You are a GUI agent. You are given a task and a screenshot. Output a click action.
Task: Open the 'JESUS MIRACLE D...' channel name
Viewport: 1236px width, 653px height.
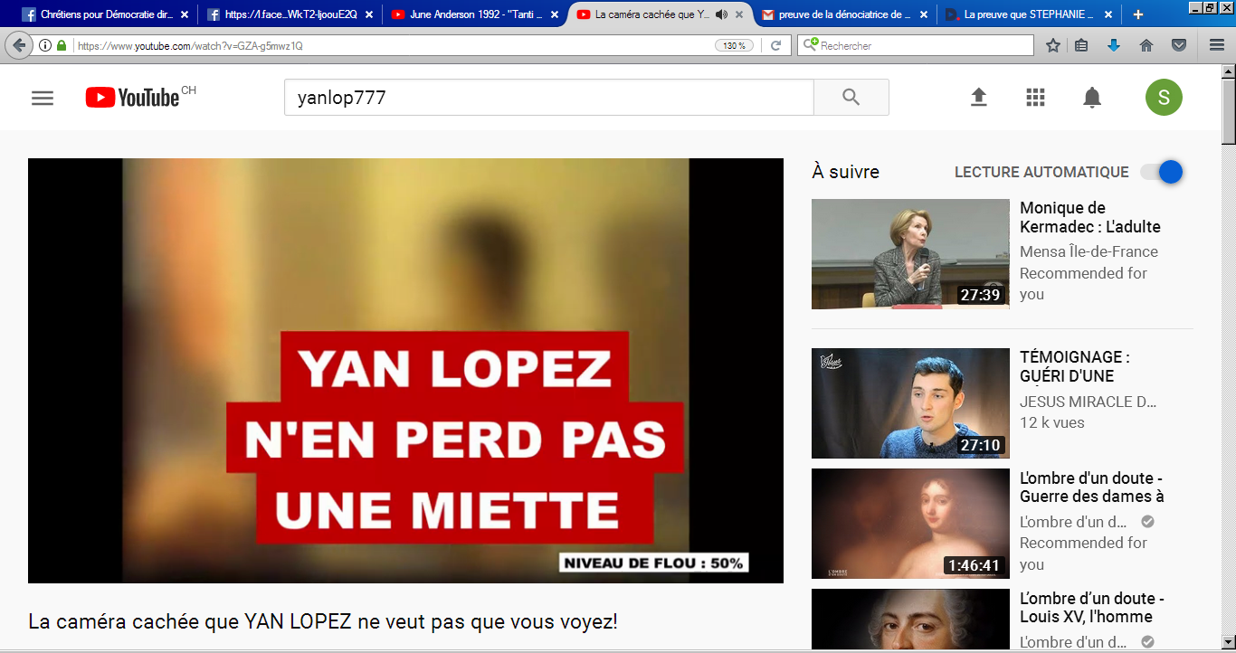tap(1088, 402)
